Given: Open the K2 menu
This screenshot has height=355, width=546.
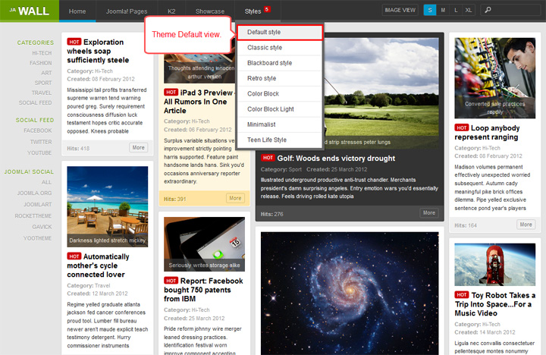Looking at the screenshot, I should [171, 11].
